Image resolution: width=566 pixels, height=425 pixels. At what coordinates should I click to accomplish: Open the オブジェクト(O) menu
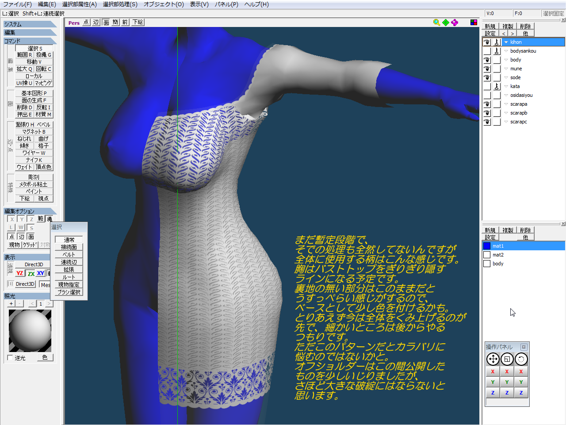pyautogui.click(x=163, y=4)
